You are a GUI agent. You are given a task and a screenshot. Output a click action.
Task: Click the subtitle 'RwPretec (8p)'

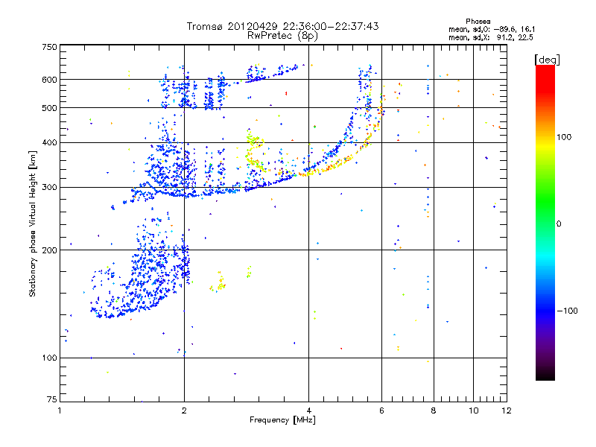(282, 36)
